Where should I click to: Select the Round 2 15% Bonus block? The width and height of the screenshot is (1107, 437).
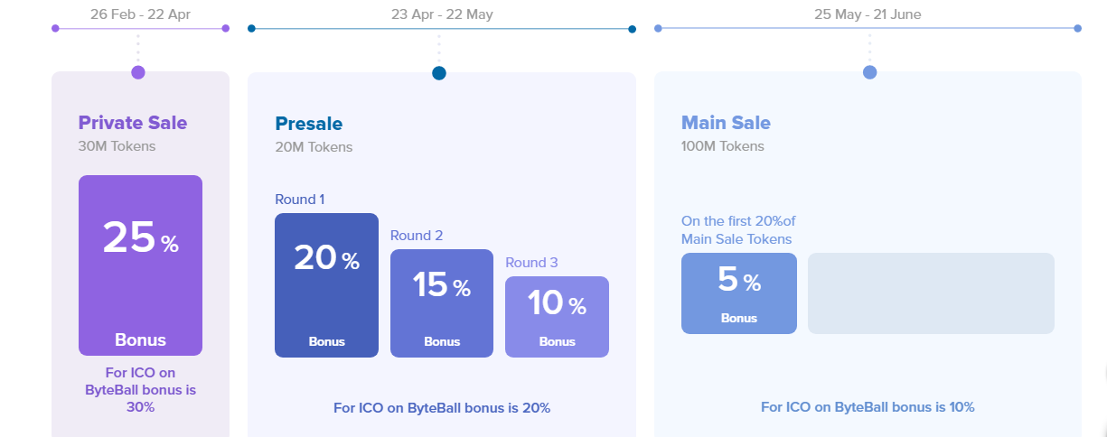(x=442, y=303)
